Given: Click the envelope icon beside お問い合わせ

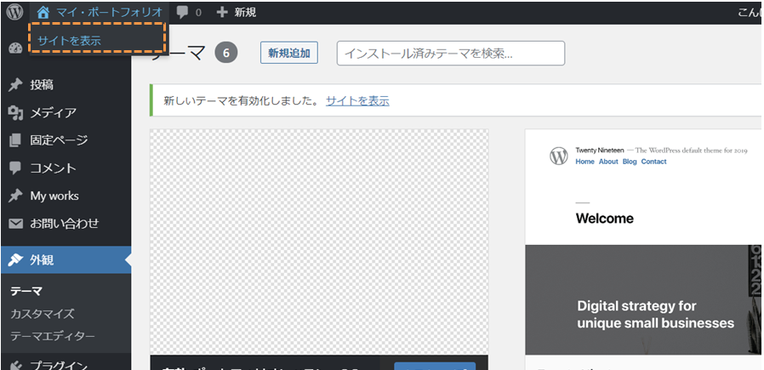Looking at the screenshot, I should [15, 224].
